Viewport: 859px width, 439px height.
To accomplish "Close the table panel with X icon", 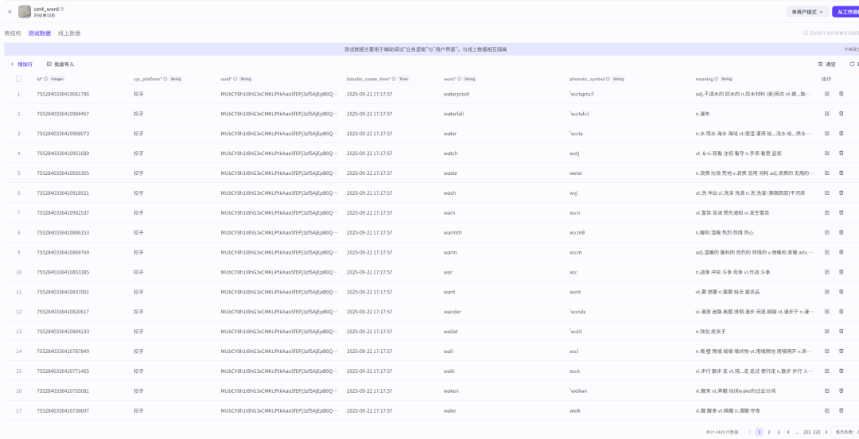I will coord(10,12).
